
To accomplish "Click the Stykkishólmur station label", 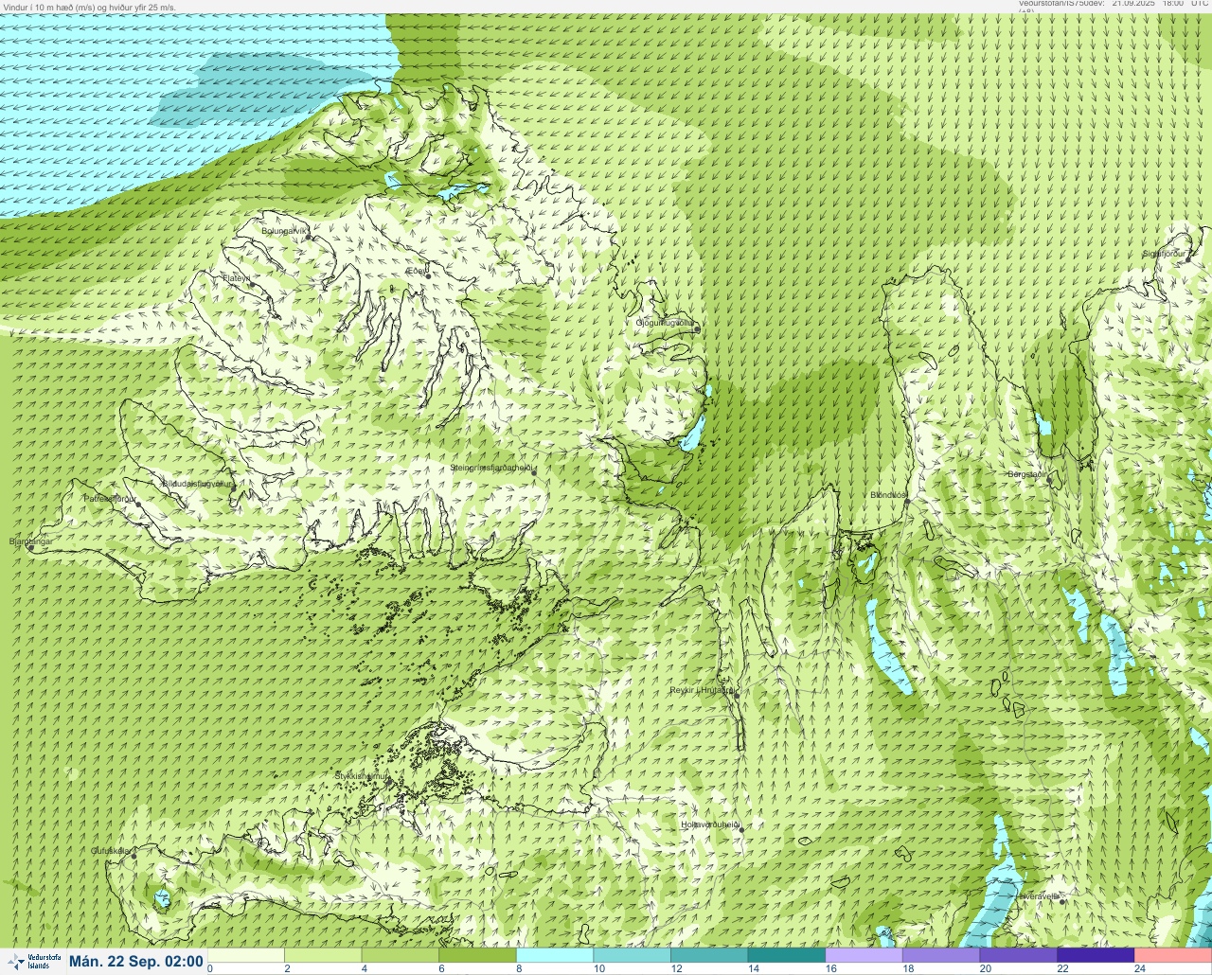I will pos(362,775).
